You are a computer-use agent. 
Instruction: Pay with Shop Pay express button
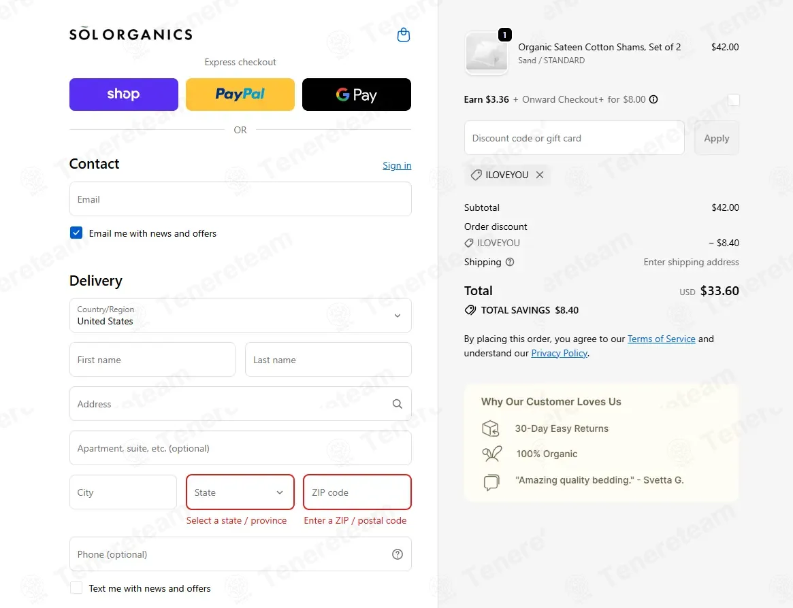tap(124, 95)
